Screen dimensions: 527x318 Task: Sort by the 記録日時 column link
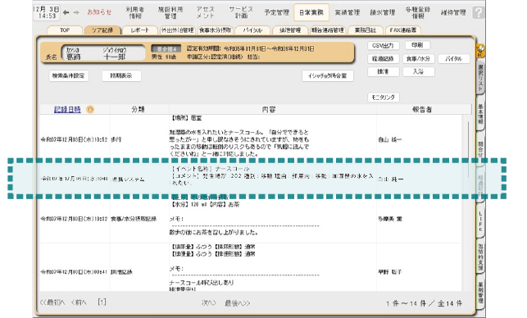[67, 109]
